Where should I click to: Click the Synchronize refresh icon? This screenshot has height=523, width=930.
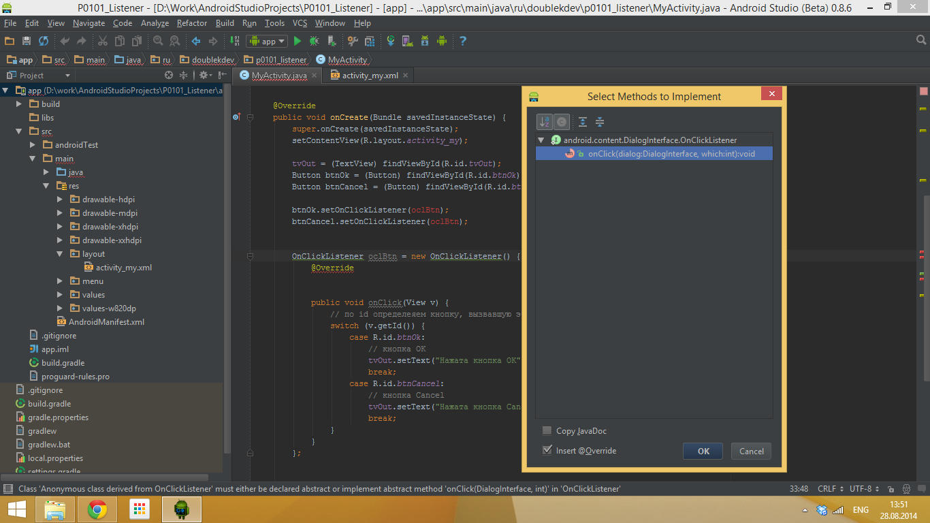(x=44, y=41)
